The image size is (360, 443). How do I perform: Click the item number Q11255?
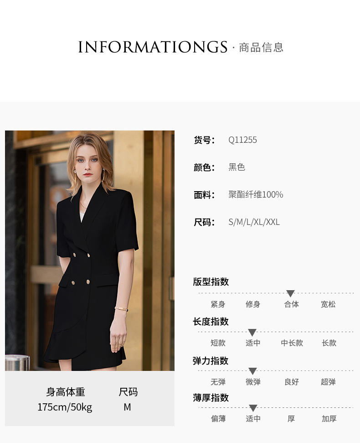pyautogui.click(x=242, y=140)
